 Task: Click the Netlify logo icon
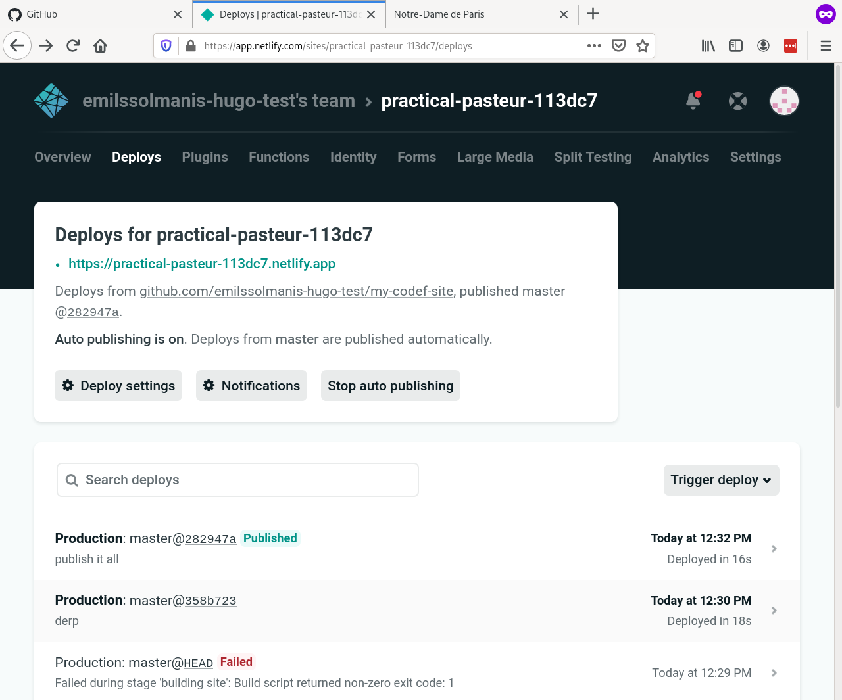[51, 101]
